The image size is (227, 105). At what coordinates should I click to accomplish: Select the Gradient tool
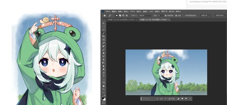[x=103, y=63]
